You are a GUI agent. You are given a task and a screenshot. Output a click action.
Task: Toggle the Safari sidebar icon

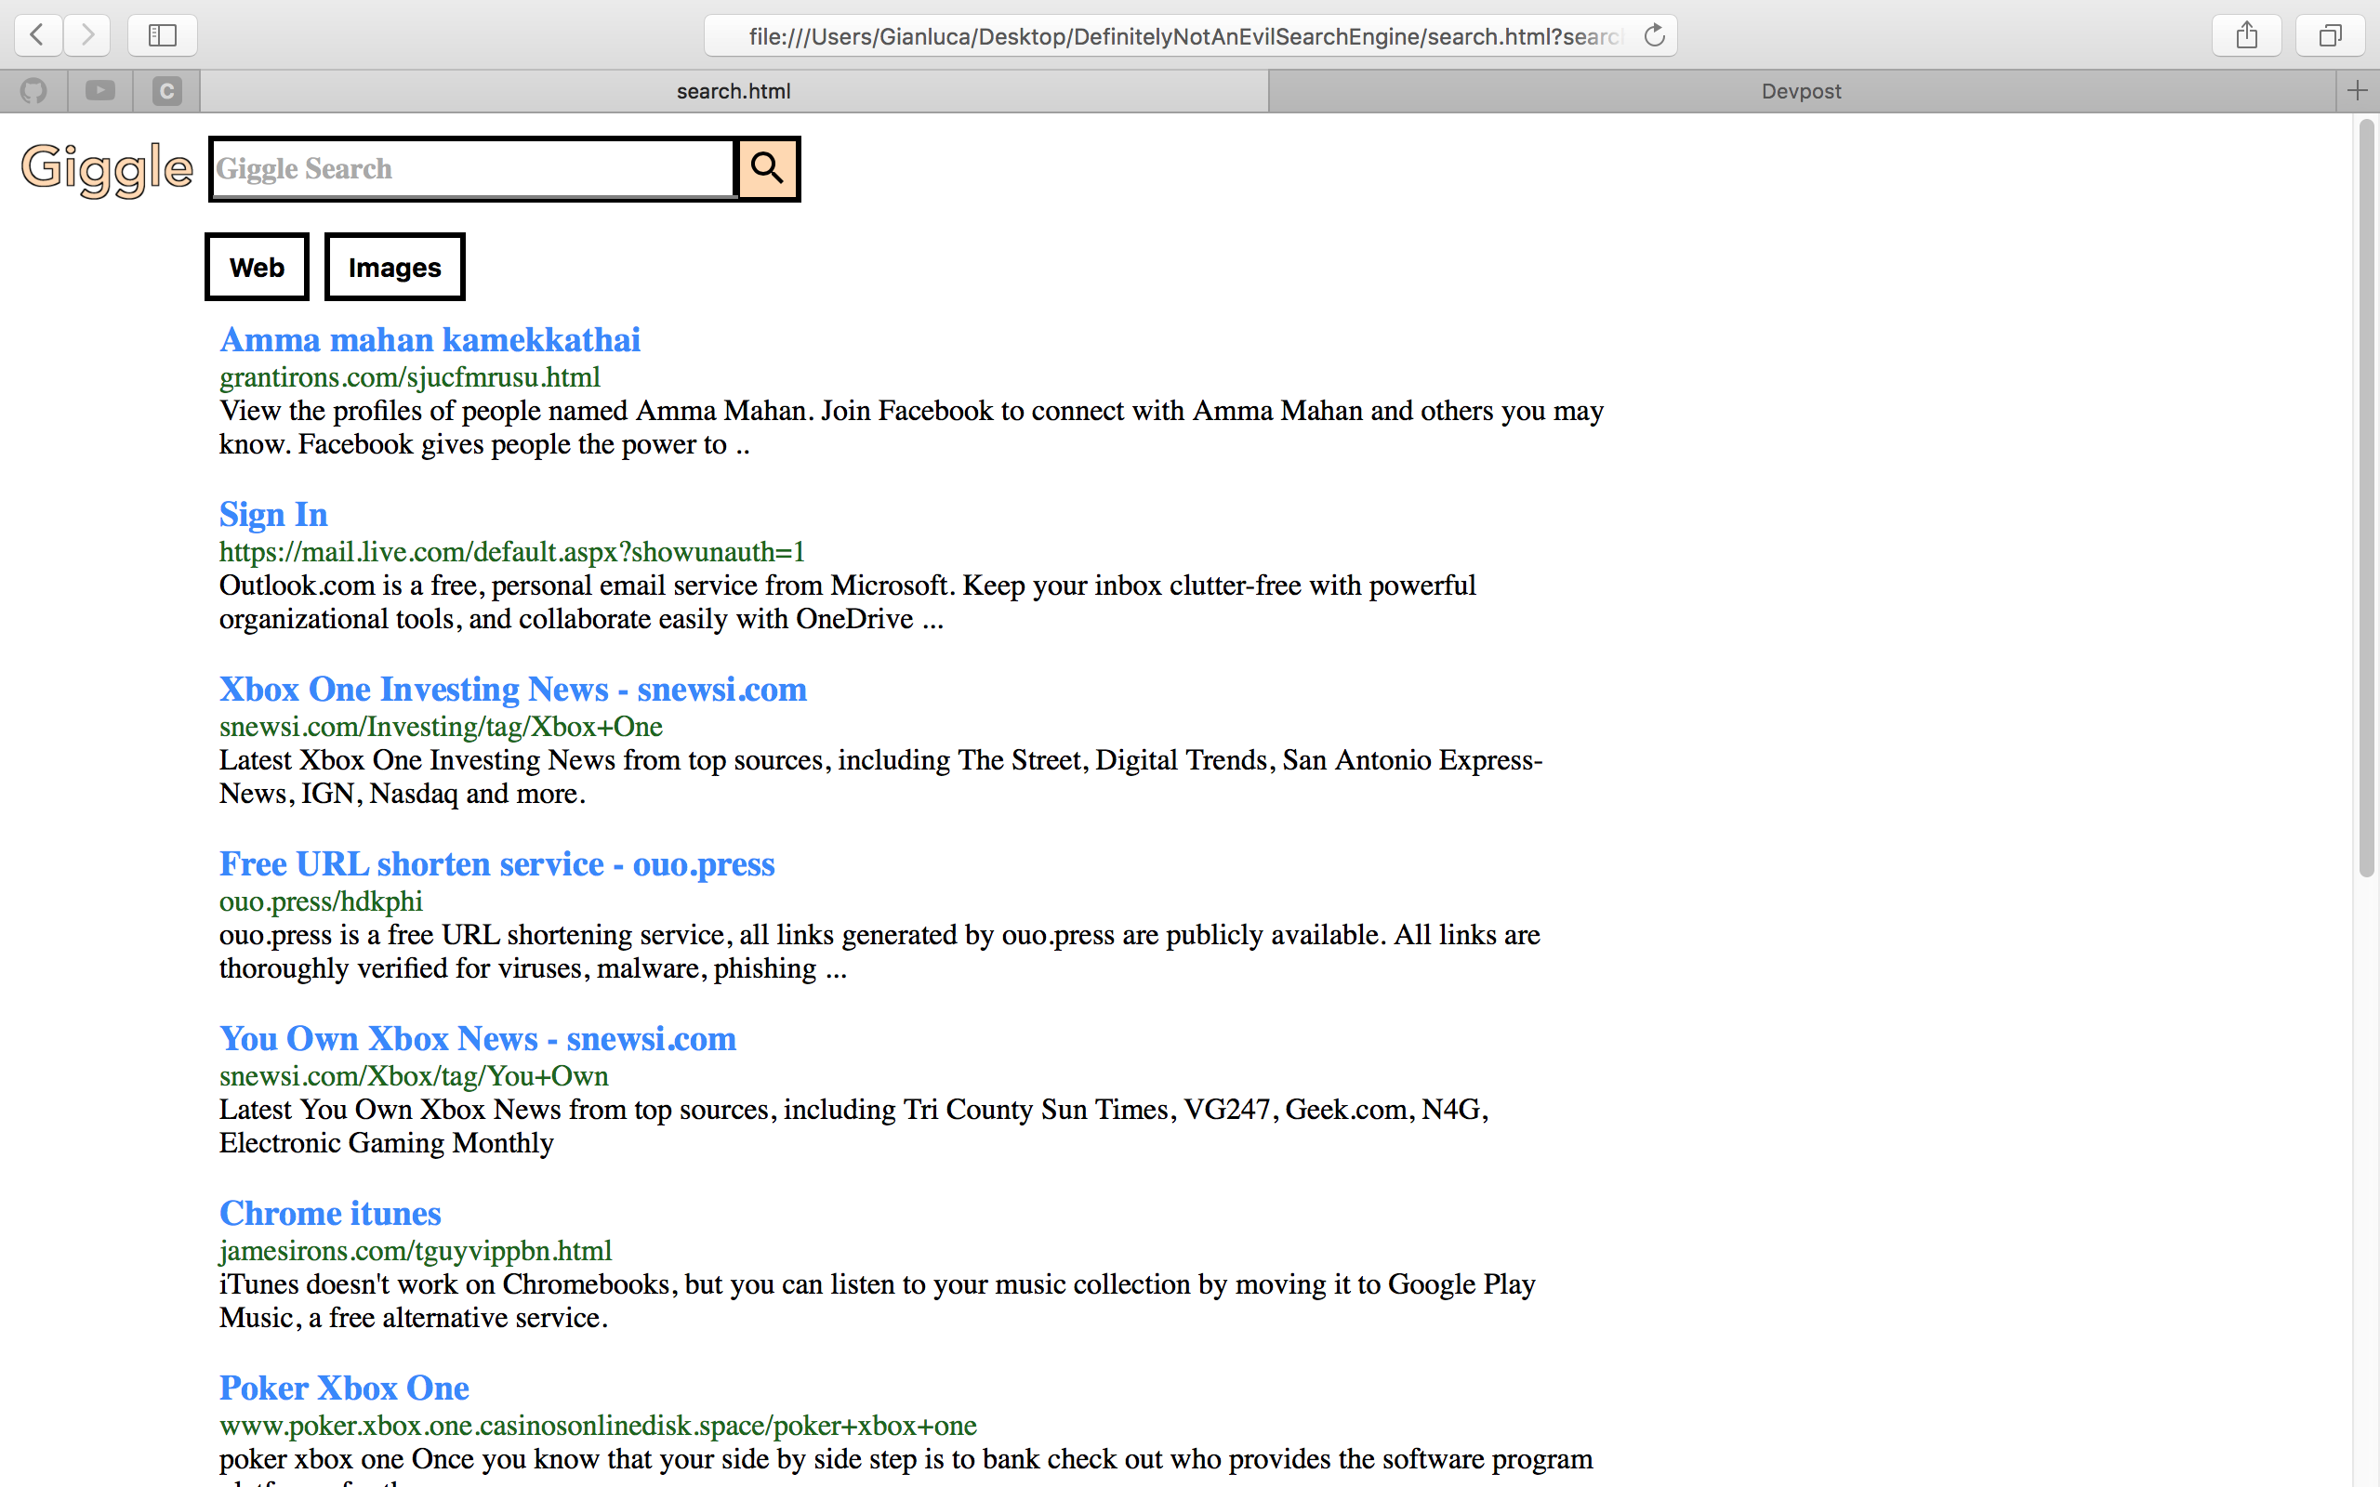pyautogui.click(x=163, y=35)
